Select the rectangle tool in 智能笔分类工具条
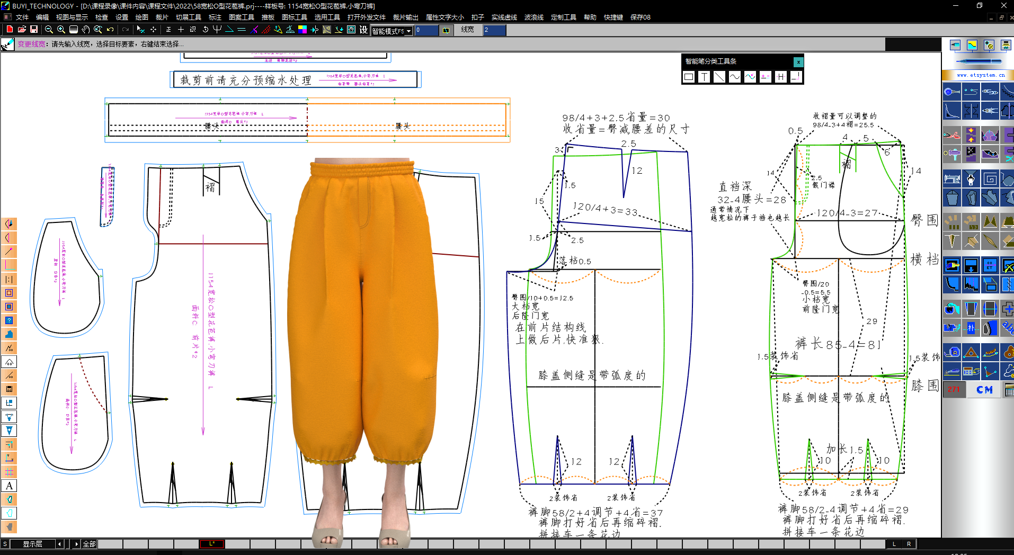 689,77
